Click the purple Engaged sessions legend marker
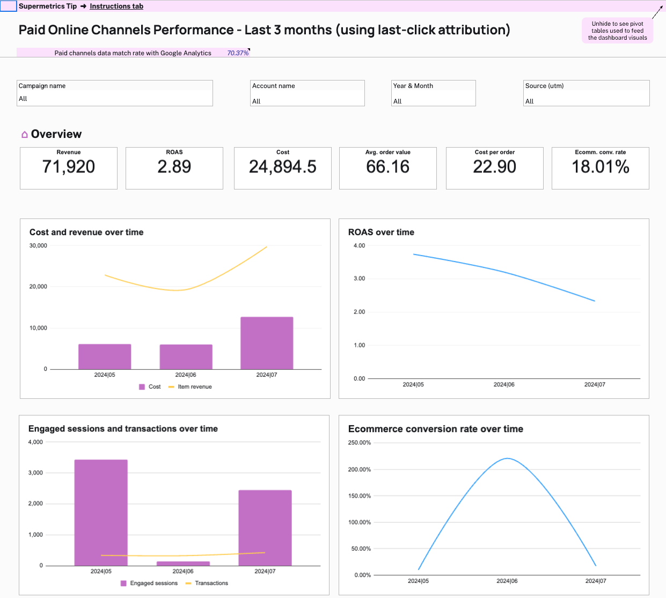Viewport: 666px width, 598px height. 124,584
